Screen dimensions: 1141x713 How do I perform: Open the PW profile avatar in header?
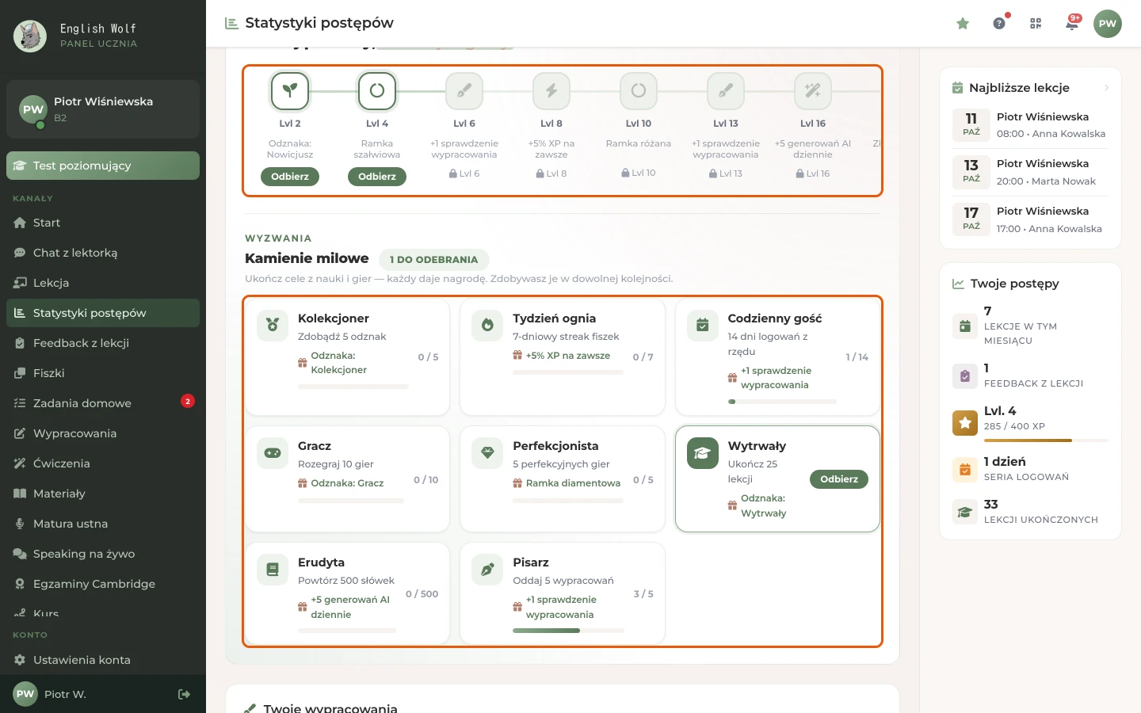tap(1108, 24)
